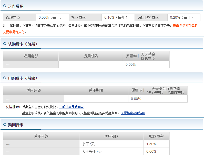
Task: Click the 运作费用 section heading
Action: point(16,6)
